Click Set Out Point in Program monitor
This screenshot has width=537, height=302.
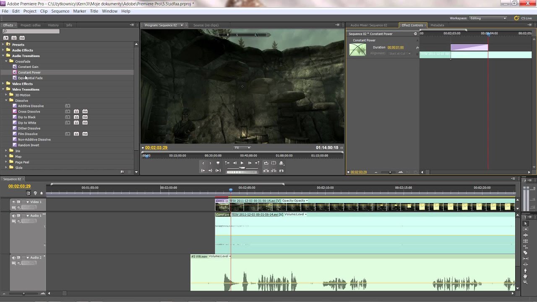click(x=210, y=163)
